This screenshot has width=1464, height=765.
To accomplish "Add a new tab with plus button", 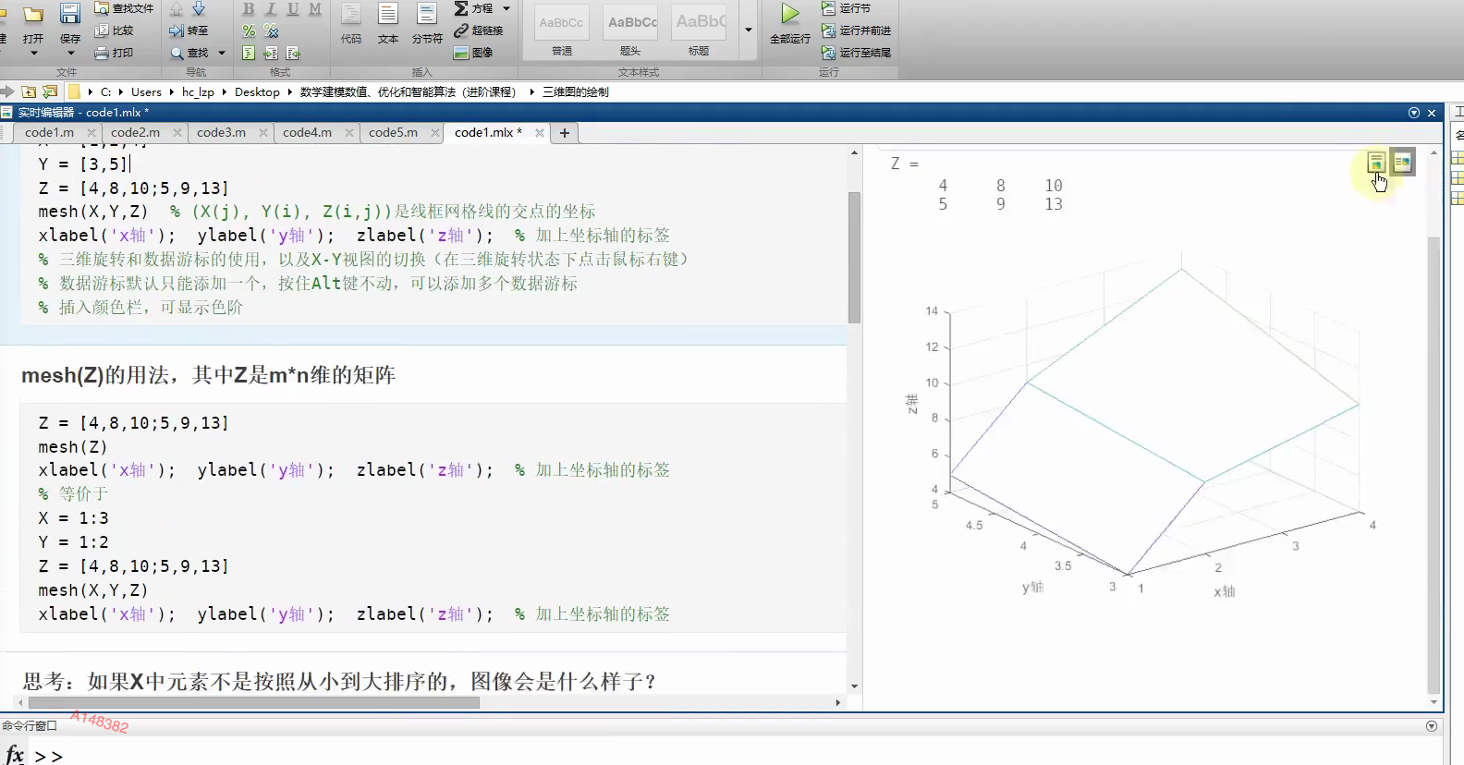I will (565, 133).
